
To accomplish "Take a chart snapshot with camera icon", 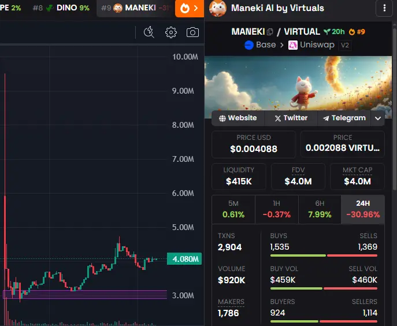I will 192,32.
